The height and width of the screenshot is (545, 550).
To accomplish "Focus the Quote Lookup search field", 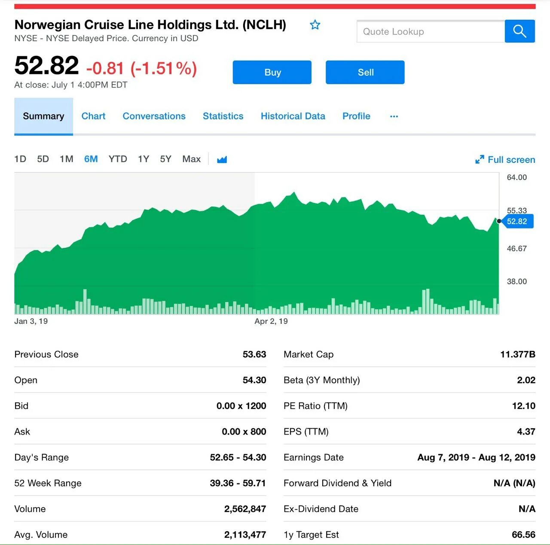I will coord(431,31).
